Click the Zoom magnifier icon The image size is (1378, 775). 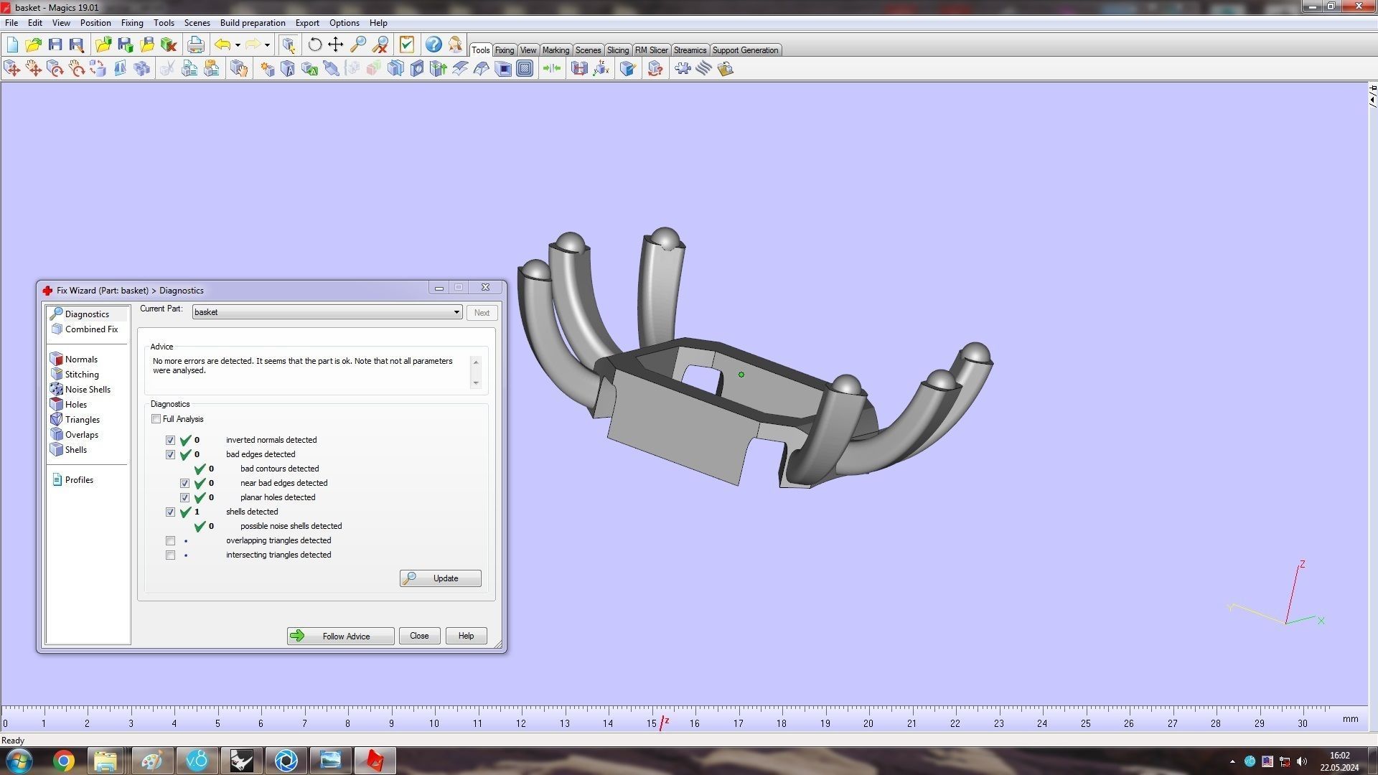click(x=358, y=44)
